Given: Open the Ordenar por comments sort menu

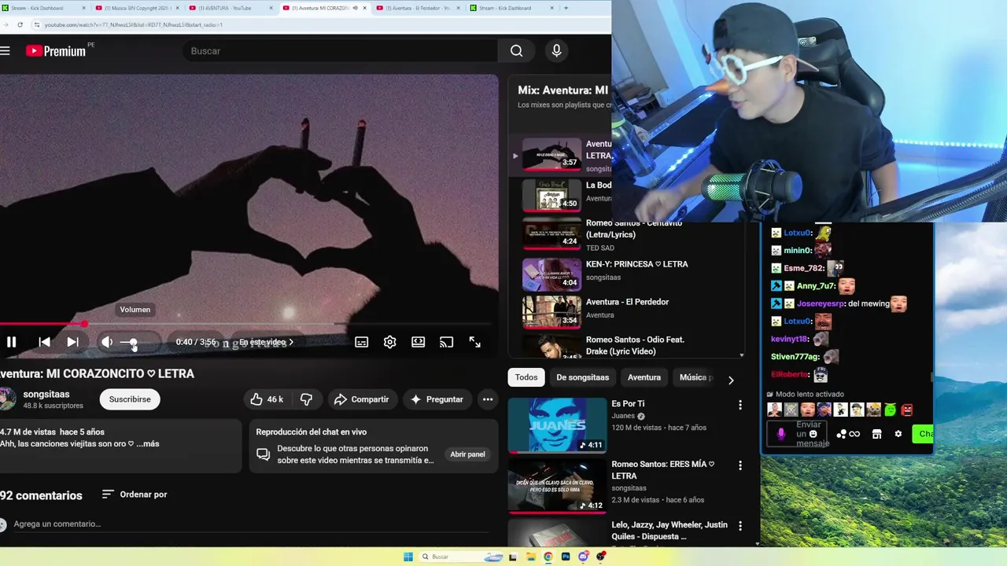Looking at the screenshot, I should 135,494.
